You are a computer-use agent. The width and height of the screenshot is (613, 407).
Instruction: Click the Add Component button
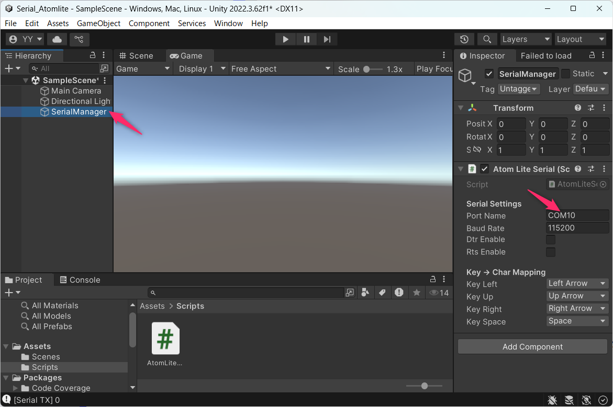[x=532, y=346]
